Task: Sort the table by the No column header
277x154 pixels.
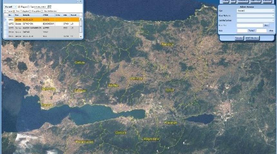Action: point(10,15)
